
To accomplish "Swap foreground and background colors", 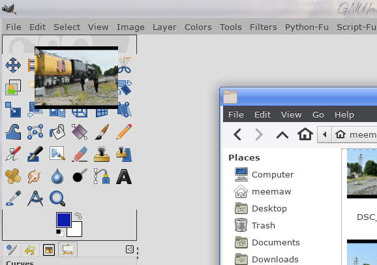I will 78,215.
